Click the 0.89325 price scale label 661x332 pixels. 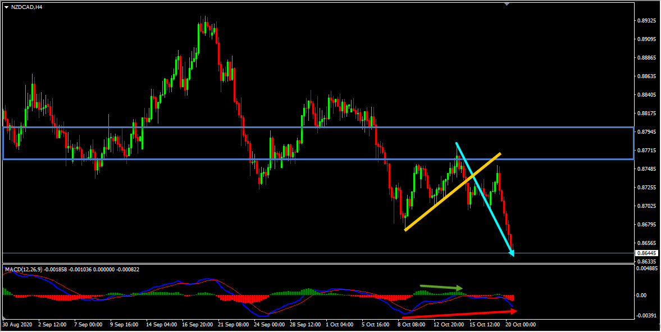[x=646, y=20]
